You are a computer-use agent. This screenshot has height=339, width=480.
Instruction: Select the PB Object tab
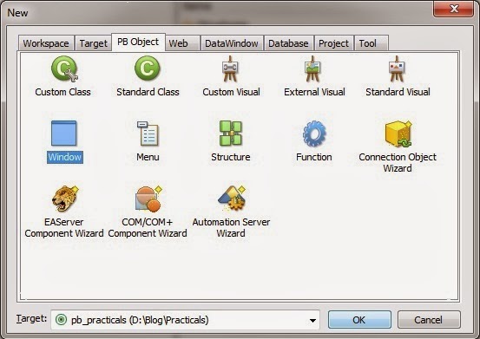point(138,42)
